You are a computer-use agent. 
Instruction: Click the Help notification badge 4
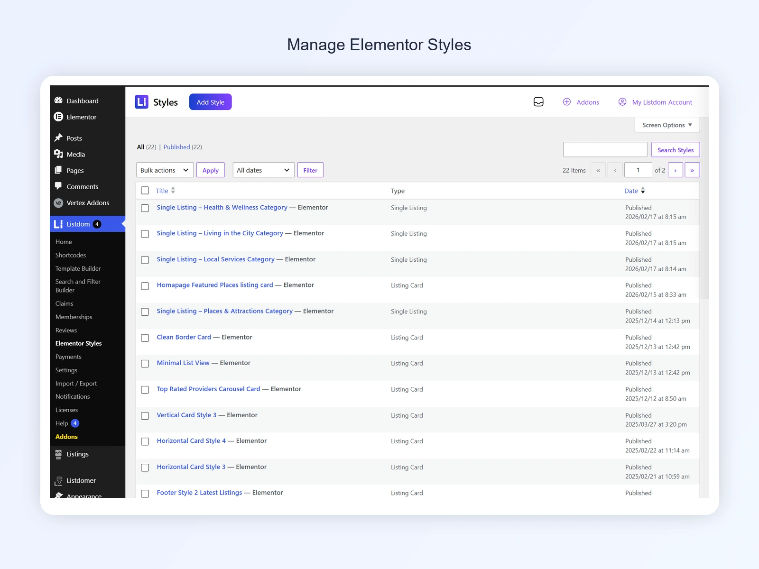click(75, 423)
